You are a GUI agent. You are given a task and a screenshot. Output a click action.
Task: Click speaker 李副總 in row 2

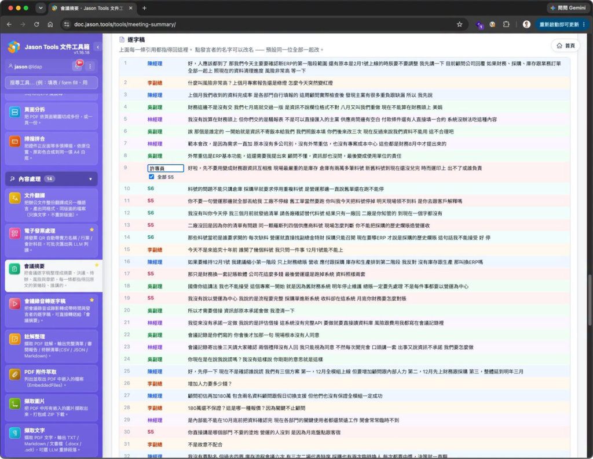[x=155, y=83]
